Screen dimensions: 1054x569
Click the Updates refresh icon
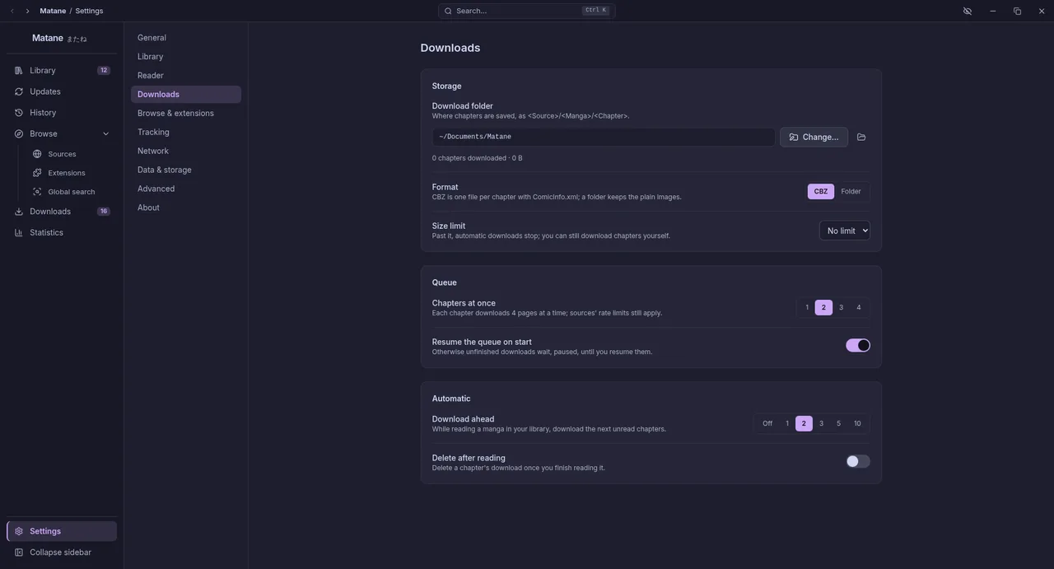tap(18, 91)
